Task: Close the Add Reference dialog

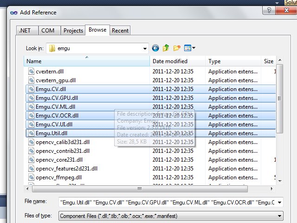Action: point(286,10)
